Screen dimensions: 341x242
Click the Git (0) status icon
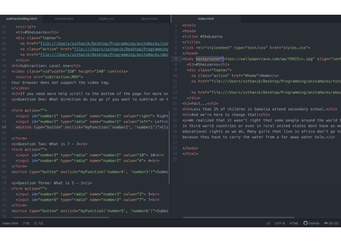[x=331, y=223]
